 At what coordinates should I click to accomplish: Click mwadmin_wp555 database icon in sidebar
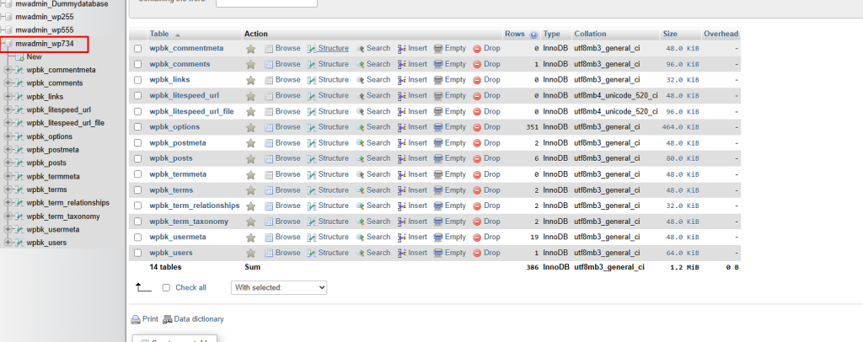(8, 30)
